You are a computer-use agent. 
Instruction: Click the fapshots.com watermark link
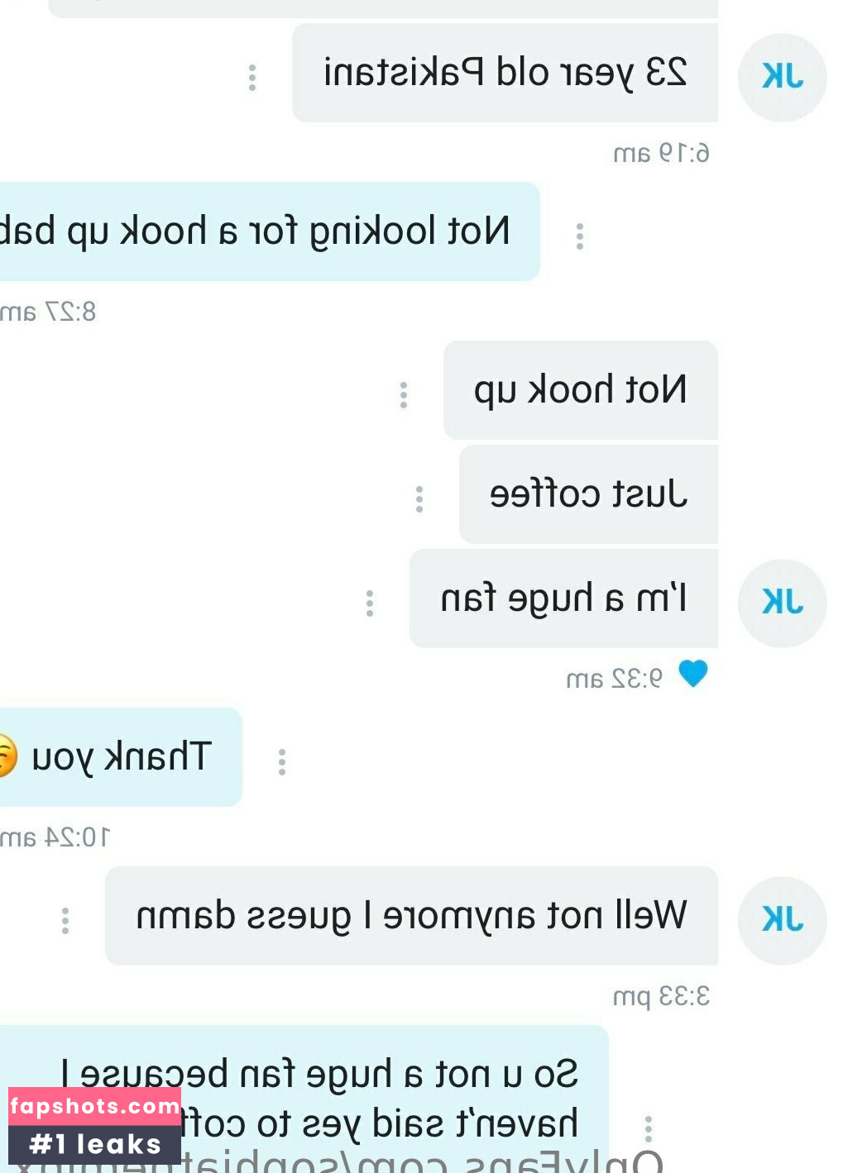click(94, 1106)
